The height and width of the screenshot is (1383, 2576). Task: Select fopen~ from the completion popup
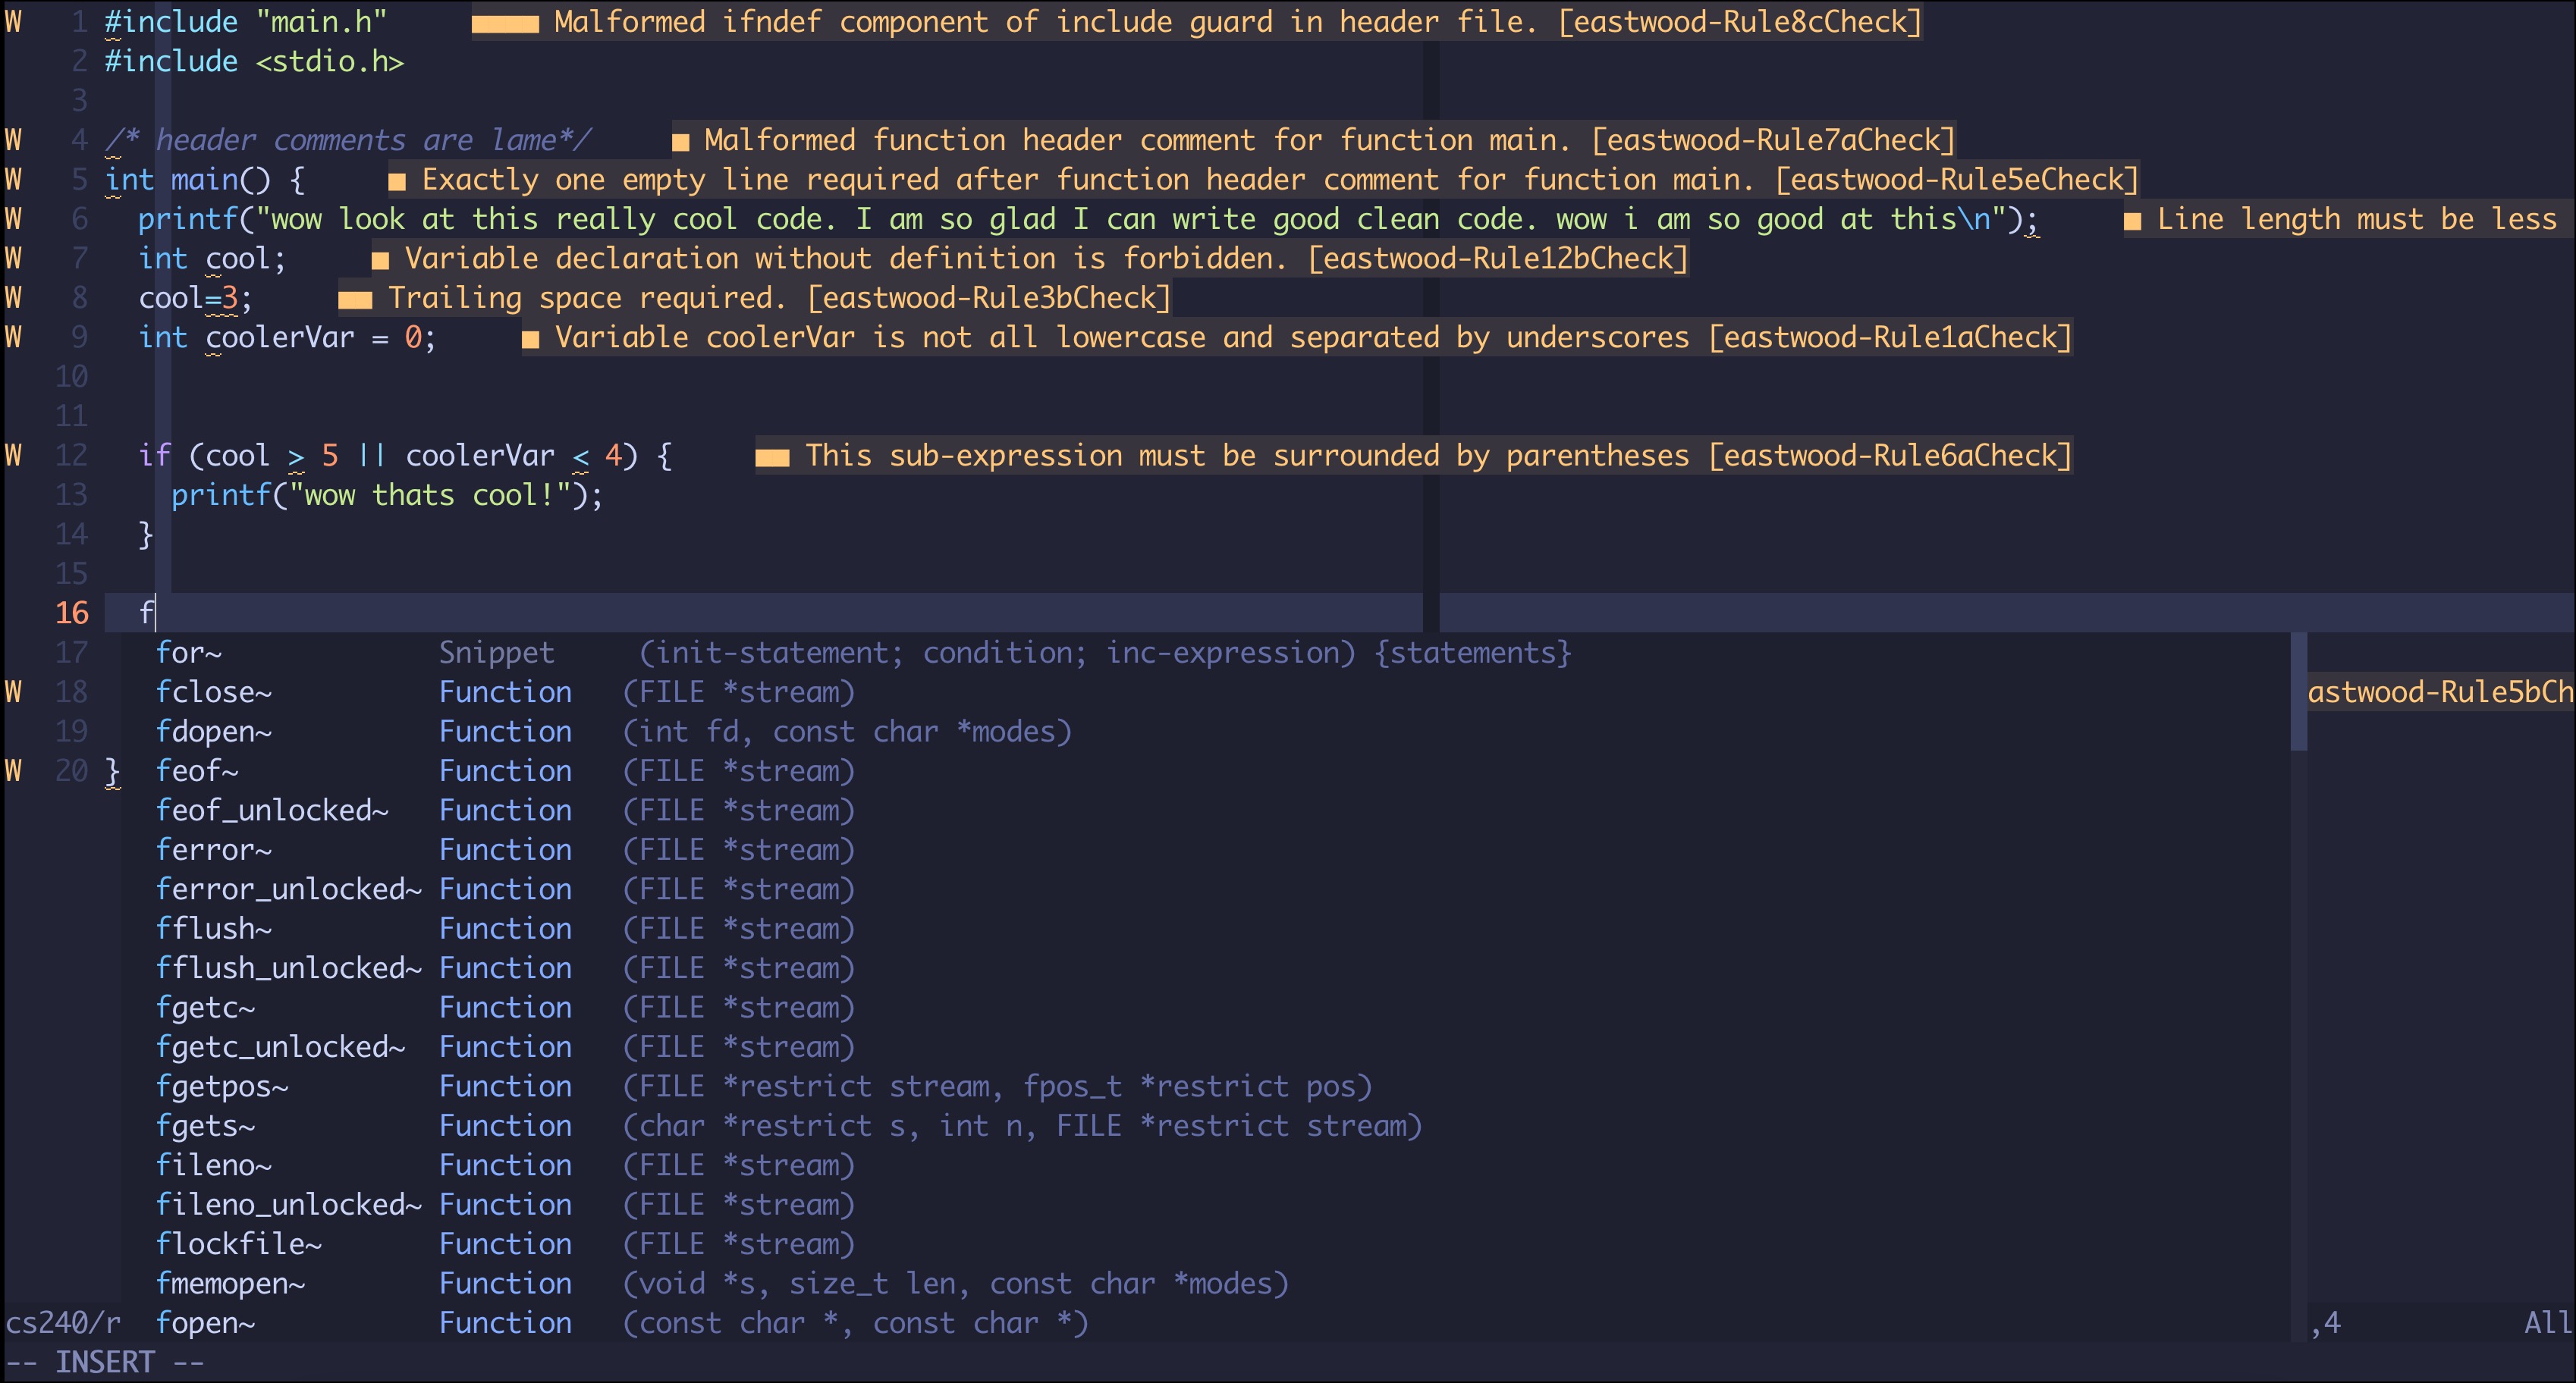206,1322
